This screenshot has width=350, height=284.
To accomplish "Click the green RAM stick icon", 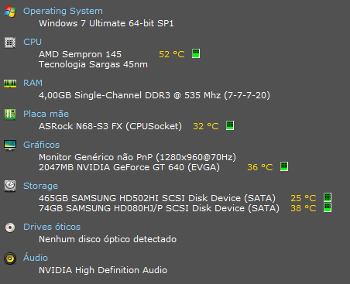I will [10, 84].
